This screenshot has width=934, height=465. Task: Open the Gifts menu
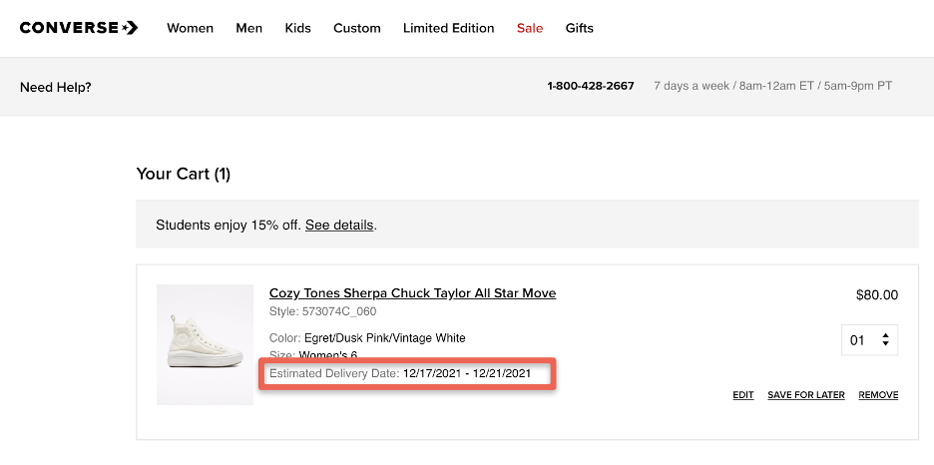tap(580, 28)
